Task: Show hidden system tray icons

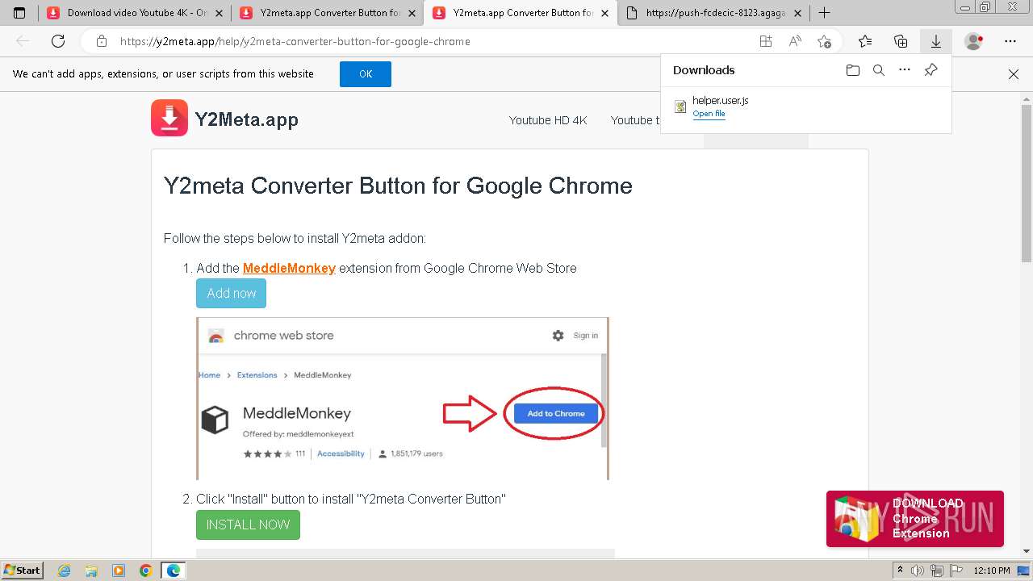Action: click(900, 571)
